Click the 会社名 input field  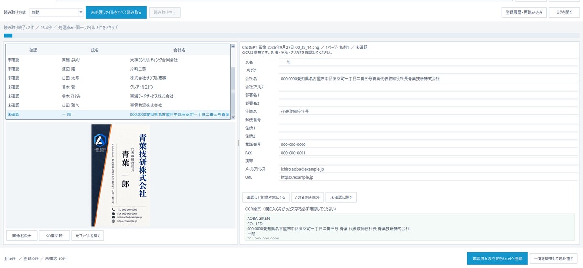point(428,78)
